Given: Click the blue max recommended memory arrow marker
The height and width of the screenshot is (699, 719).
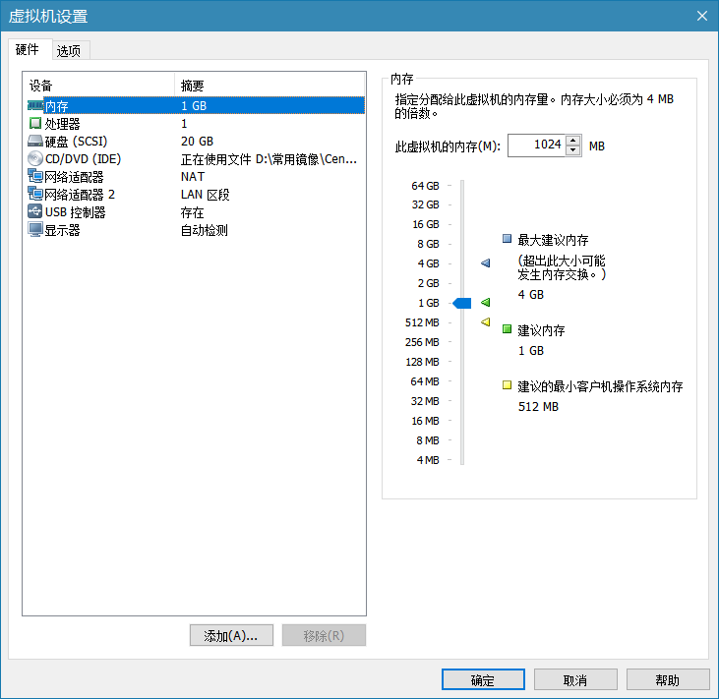Looking at the screenshot, I should pos(485,263).
